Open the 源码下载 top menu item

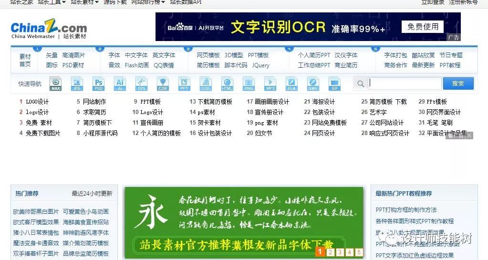115,2
